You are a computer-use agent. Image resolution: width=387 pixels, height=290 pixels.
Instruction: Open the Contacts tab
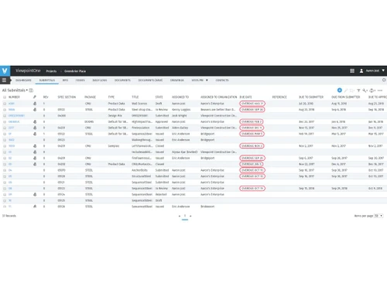click(222, 80)
